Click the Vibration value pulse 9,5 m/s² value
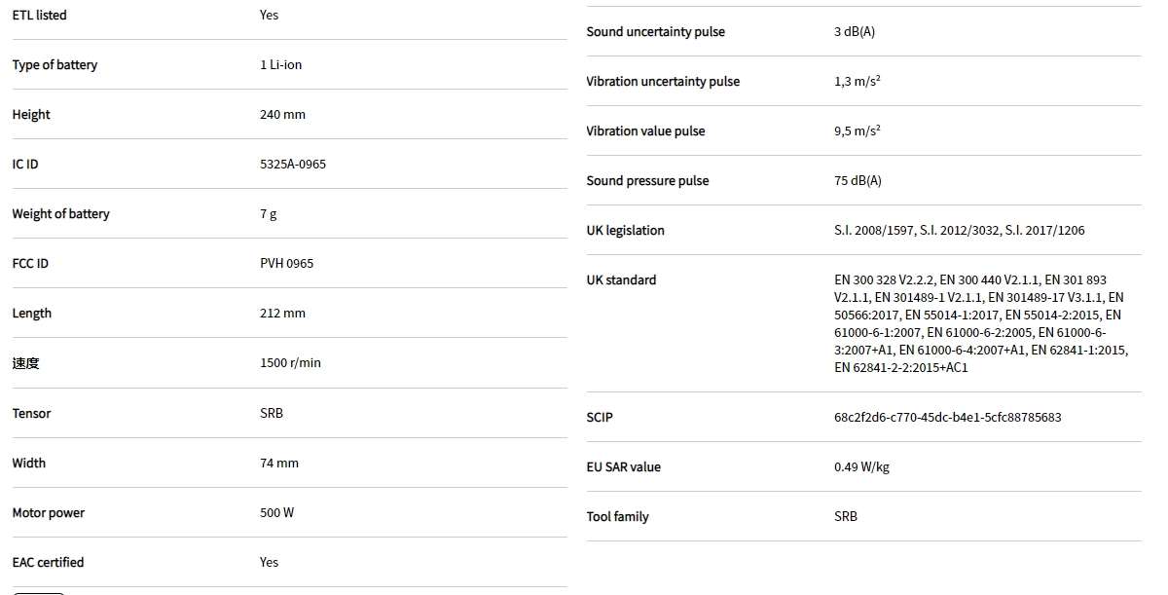The height and width of the screenshot is (595, 1168). [x=857, y=131]
